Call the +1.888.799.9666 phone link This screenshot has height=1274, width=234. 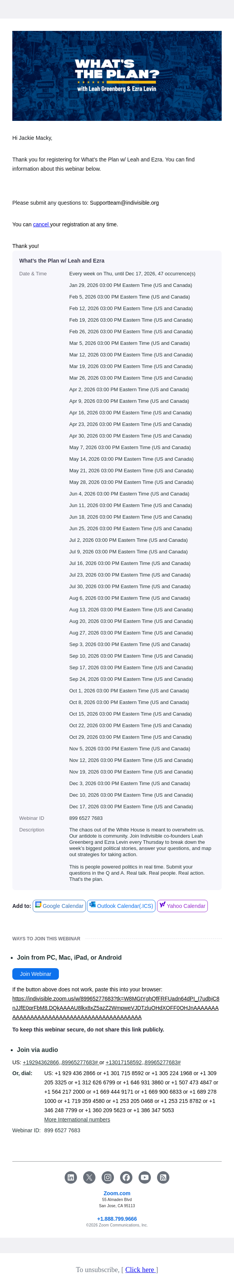pyautogui.click(x=117, y=1219)
